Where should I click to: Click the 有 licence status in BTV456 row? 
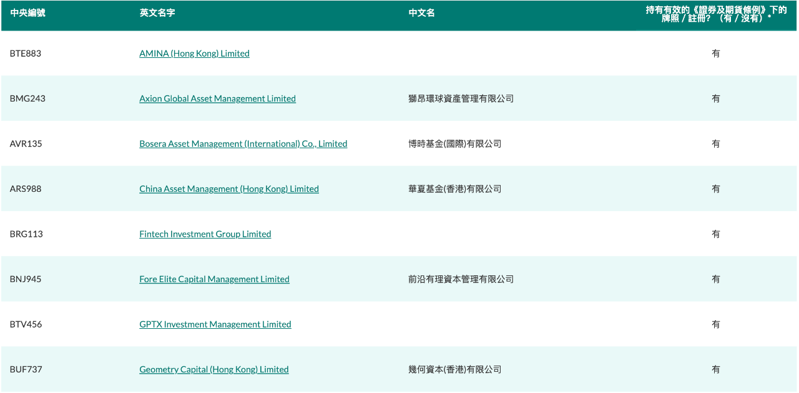715,324
